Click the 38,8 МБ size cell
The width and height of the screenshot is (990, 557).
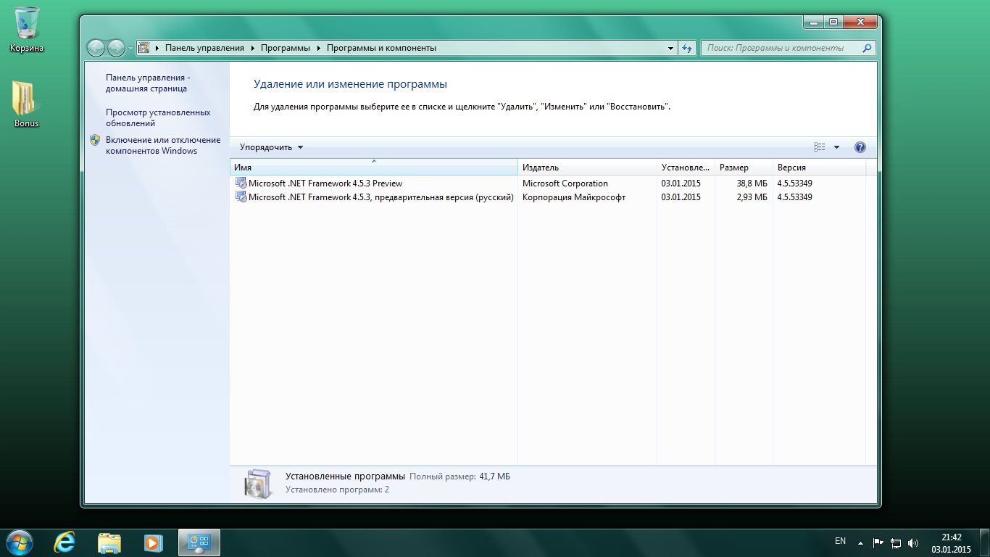752,183
